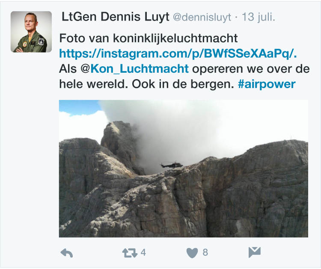
Task: Open the tweet's 13 juli timestamp
Action: point(259,17)
